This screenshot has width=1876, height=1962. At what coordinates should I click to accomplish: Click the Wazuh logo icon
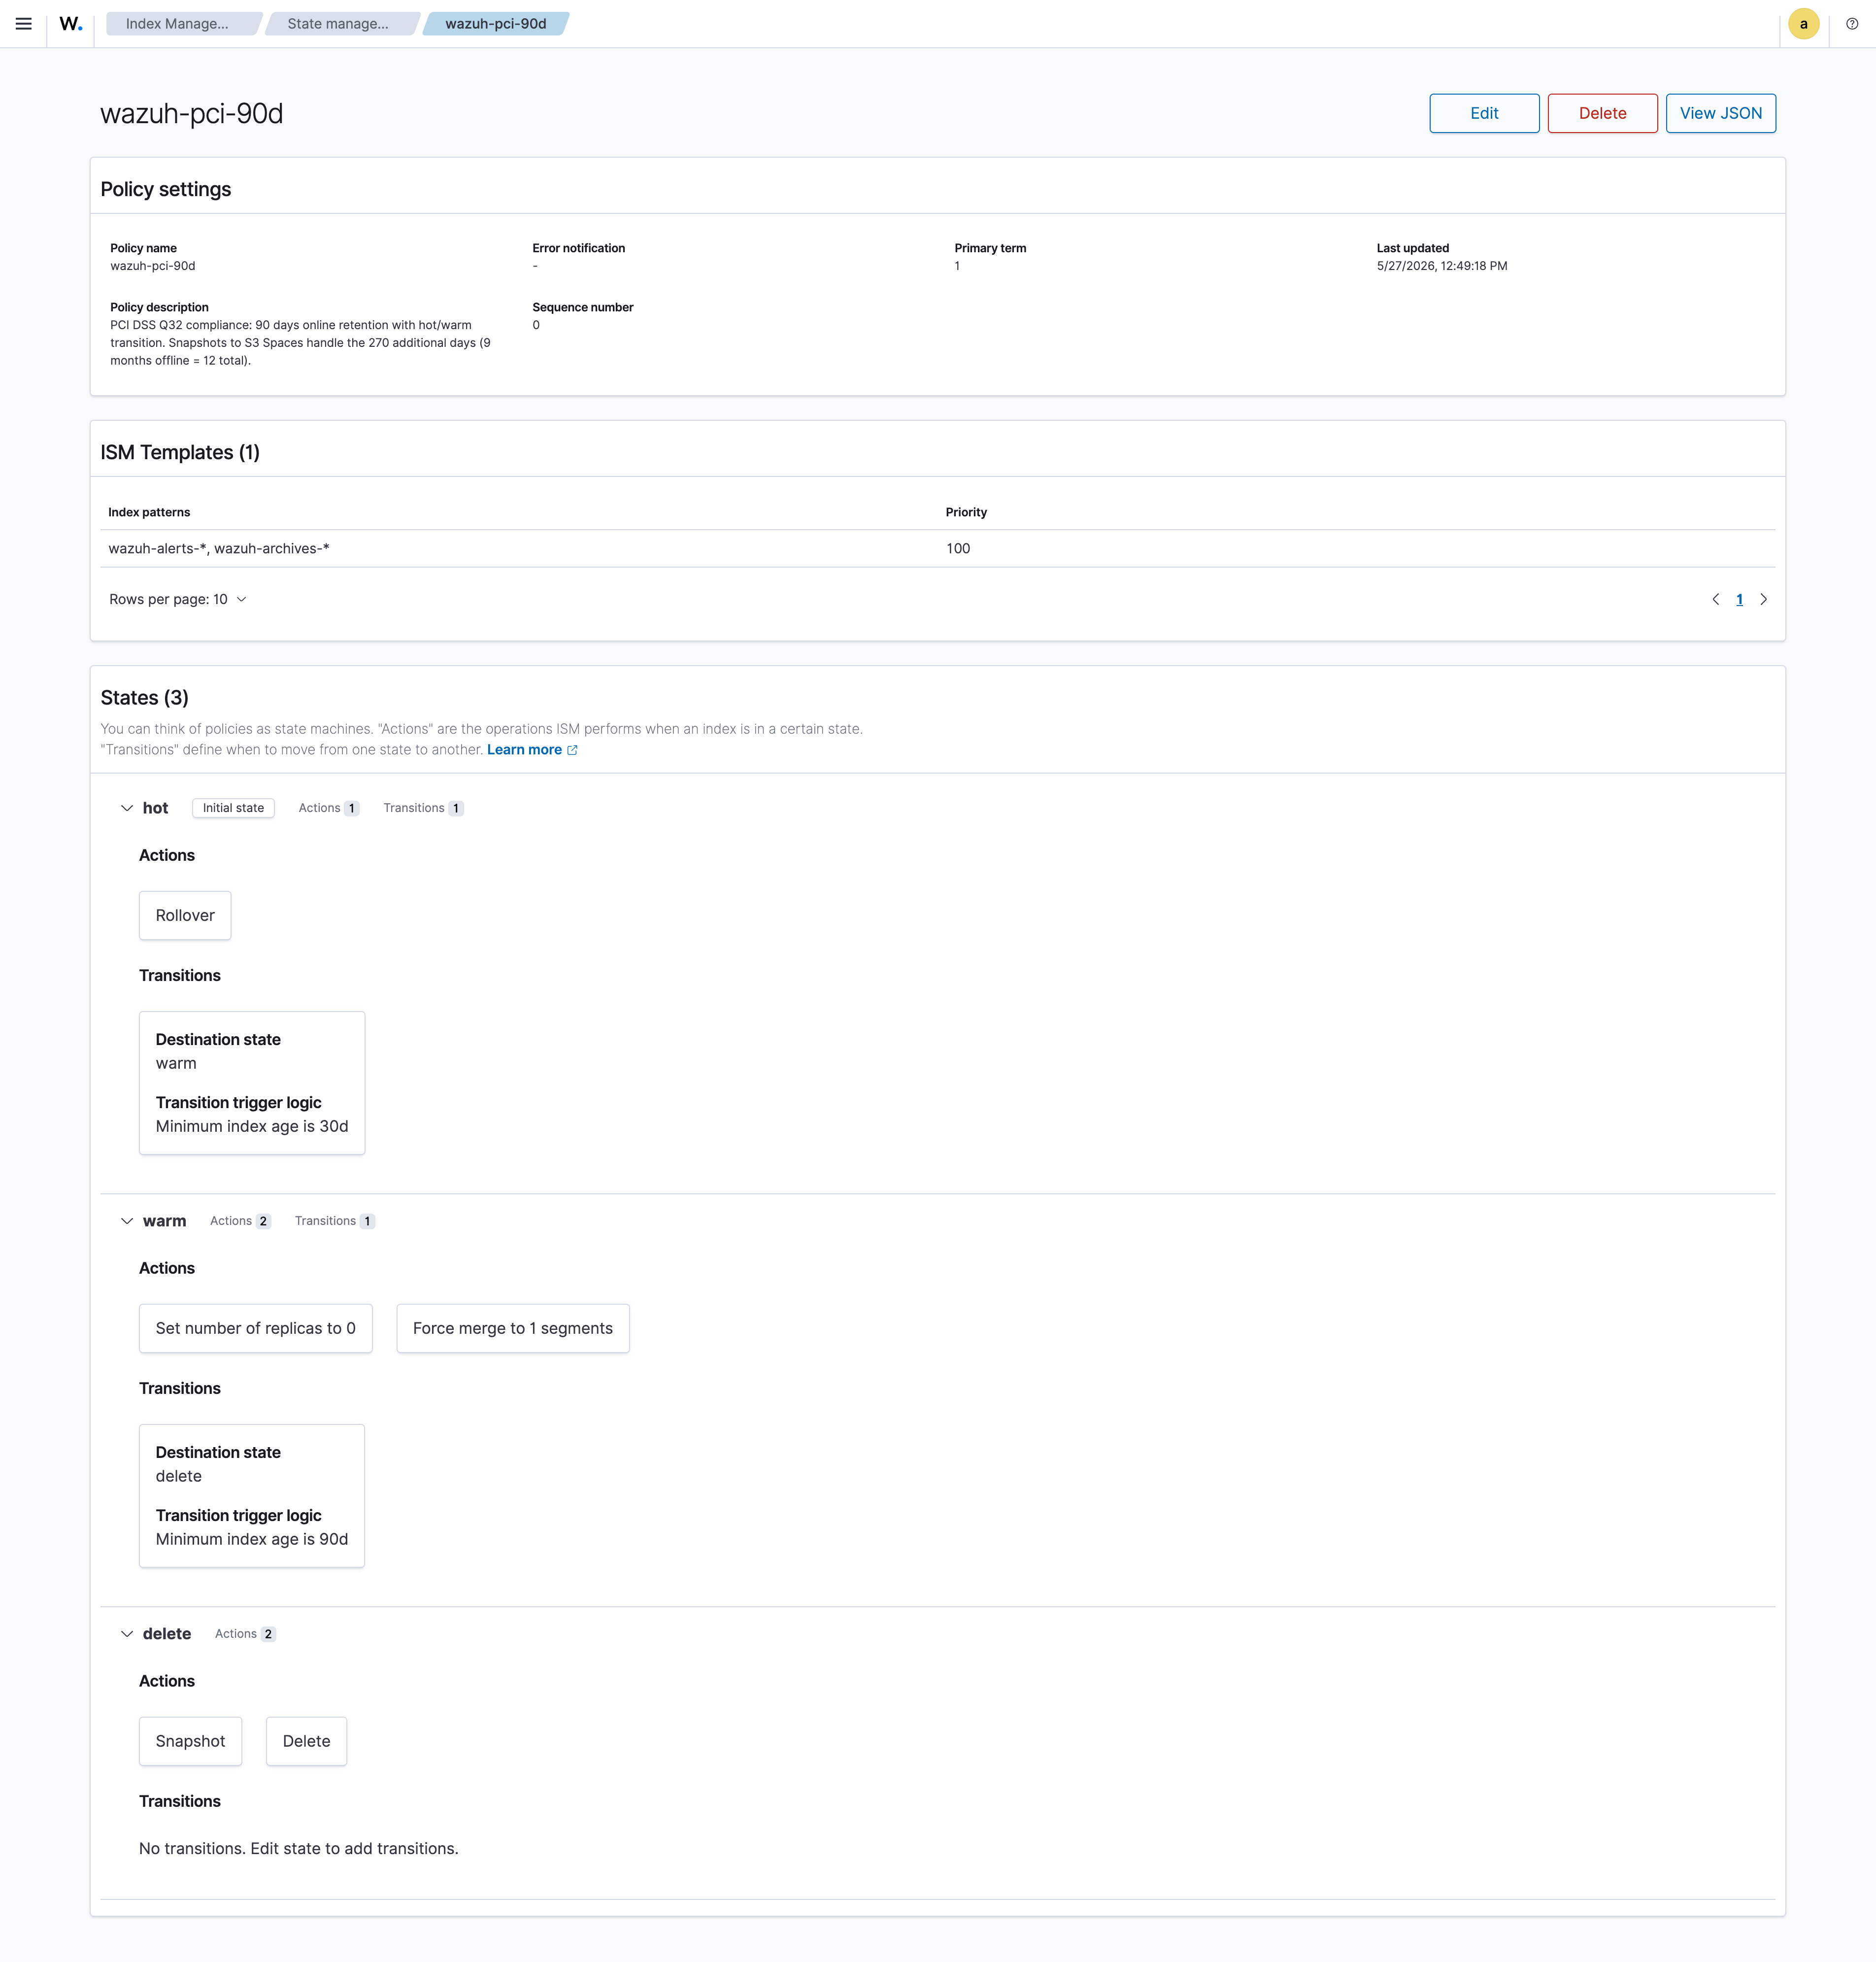click(71, 24)
